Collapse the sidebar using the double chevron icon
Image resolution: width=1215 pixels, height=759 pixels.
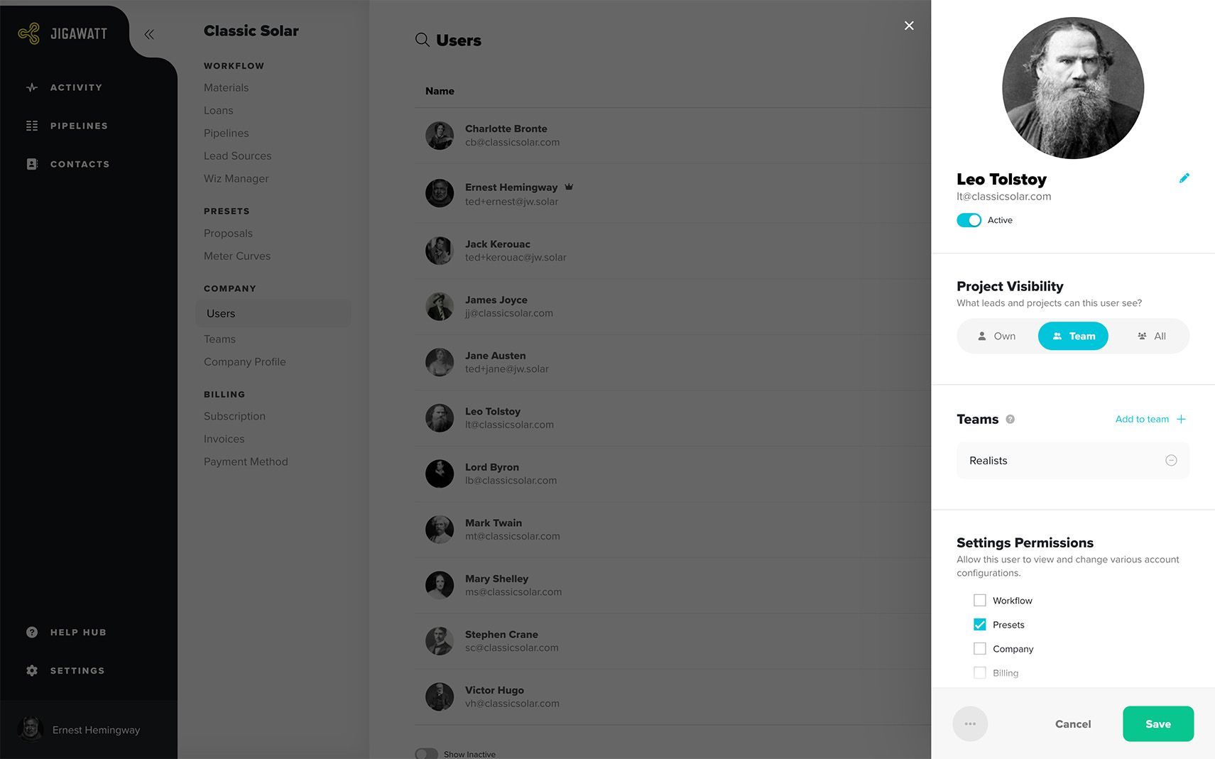149,34
